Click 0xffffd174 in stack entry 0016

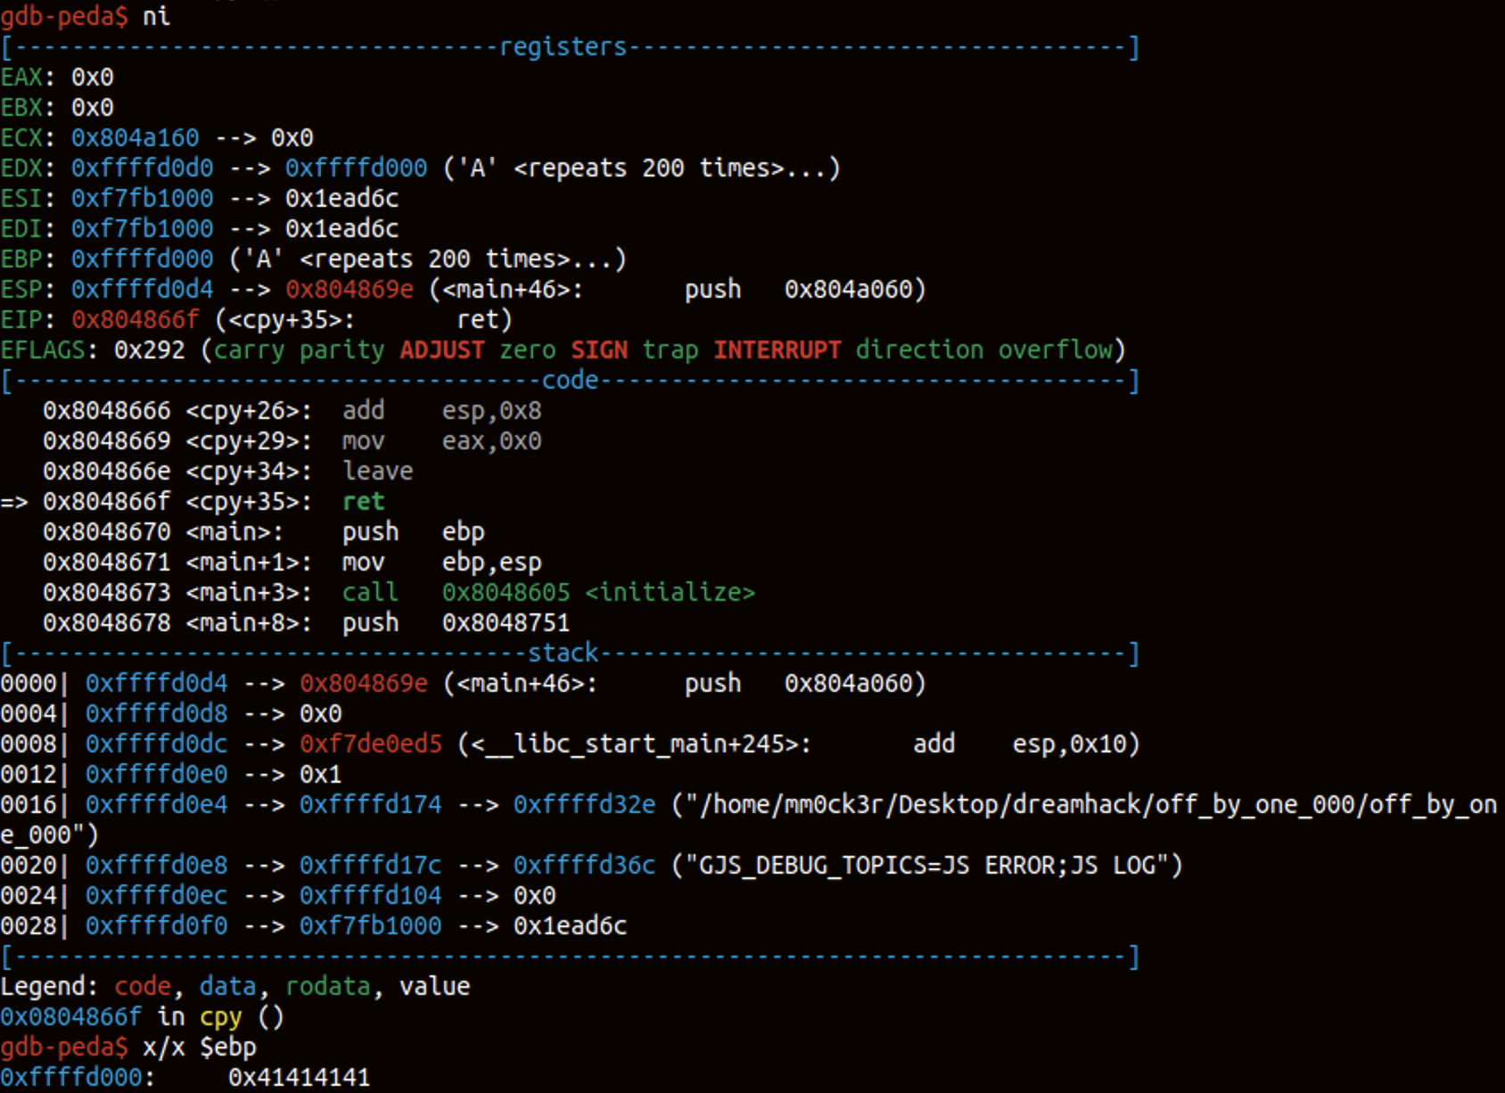tap(371, 805)
